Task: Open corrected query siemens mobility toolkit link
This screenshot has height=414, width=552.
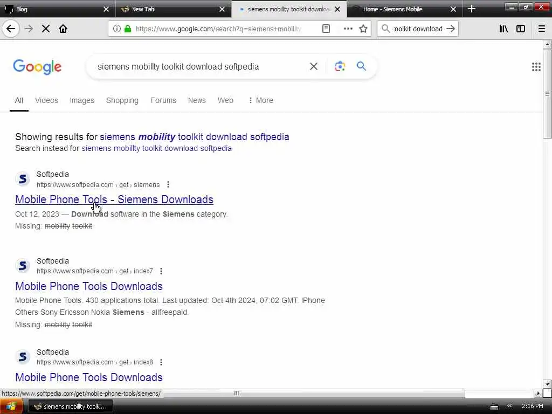Action: click(x=194, y=136)
